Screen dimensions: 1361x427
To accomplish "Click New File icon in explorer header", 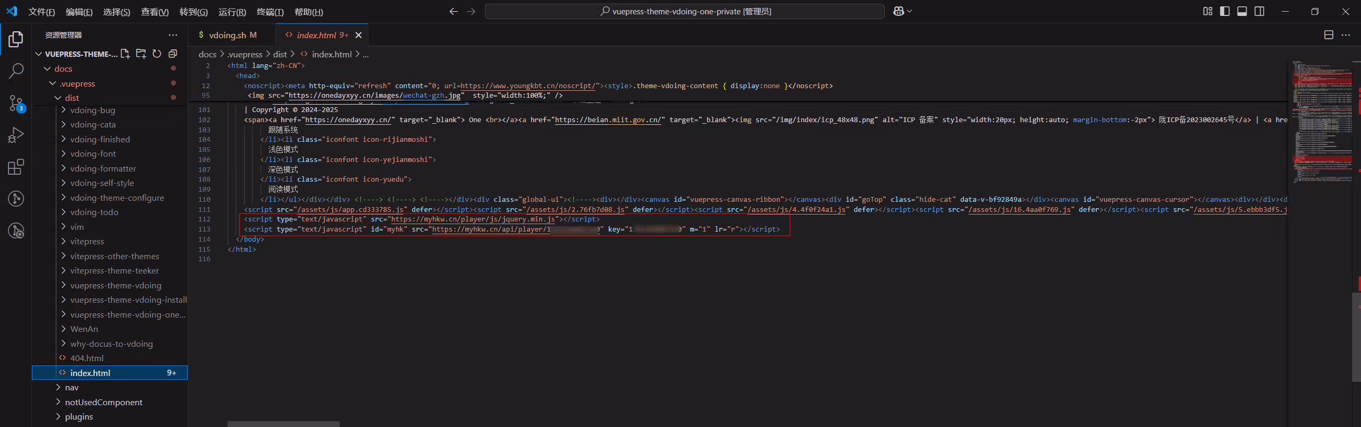I will coord(125,54).
